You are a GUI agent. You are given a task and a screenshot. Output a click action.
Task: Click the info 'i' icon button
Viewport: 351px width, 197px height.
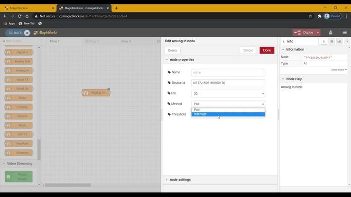click(x=324, y=41)
